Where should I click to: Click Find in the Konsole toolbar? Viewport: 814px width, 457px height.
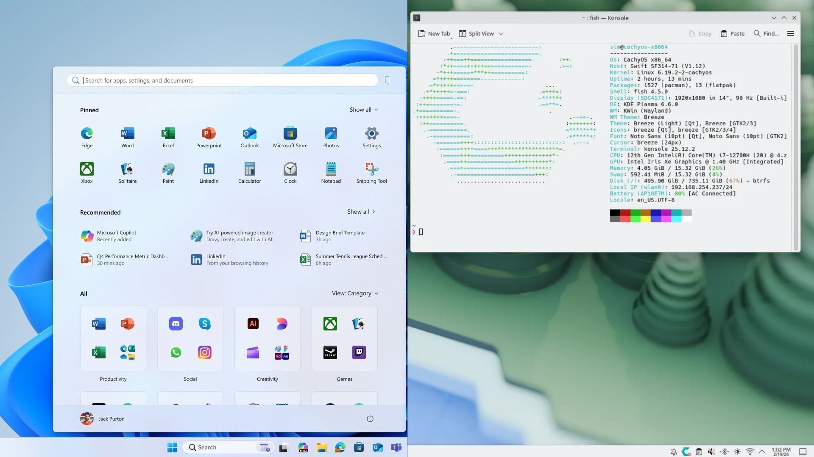(766, 34)
